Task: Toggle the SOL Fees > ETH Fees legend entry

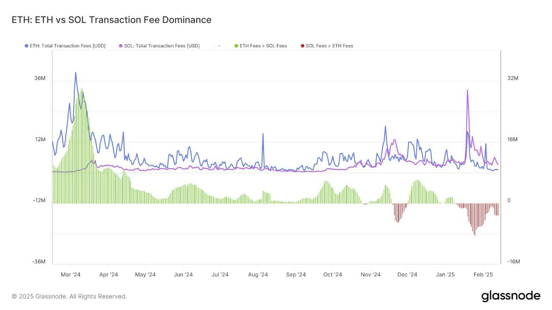Action: tap(327, 46)
